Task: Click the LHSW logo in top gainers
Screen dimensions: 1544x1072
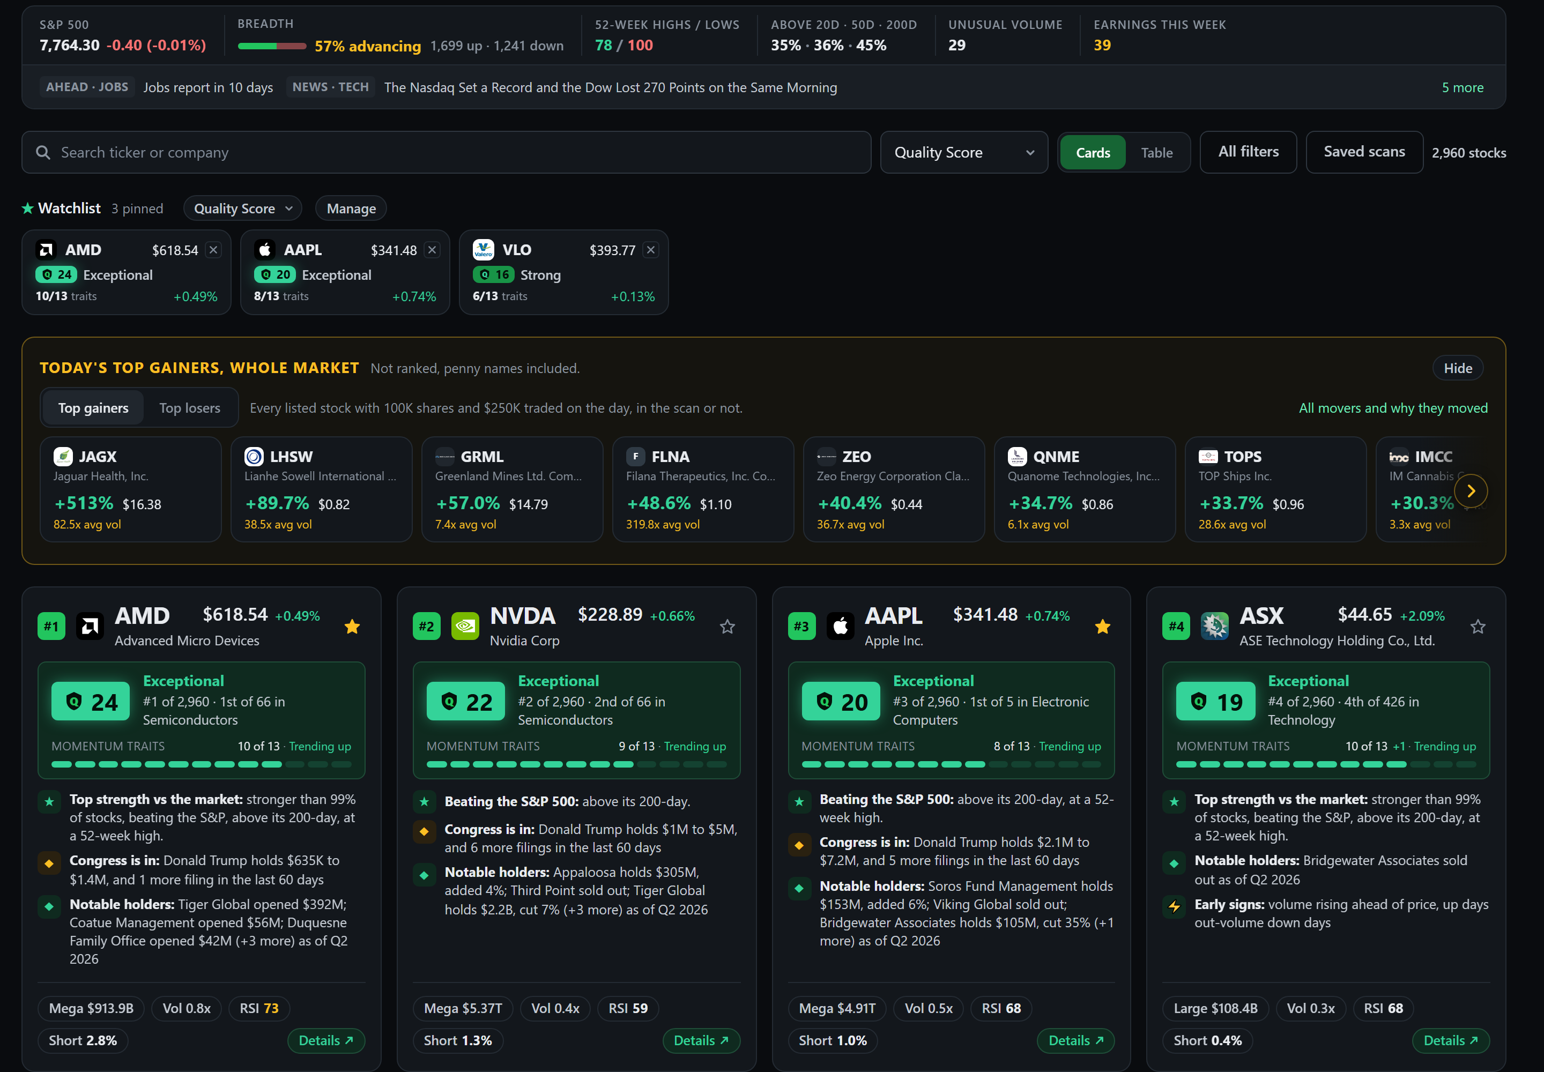Action: point(254,457)
